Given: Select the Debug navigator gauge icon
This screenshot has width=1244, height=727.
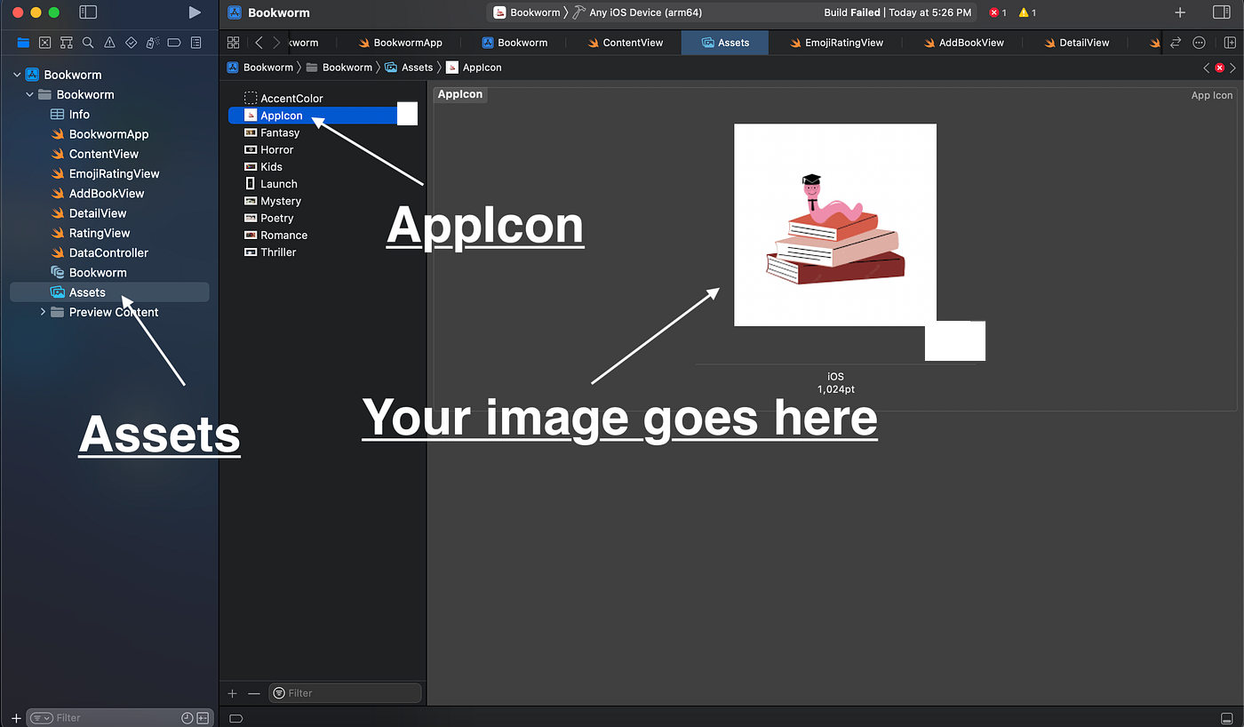Looking at the screenshot, I should coord(152,42).
